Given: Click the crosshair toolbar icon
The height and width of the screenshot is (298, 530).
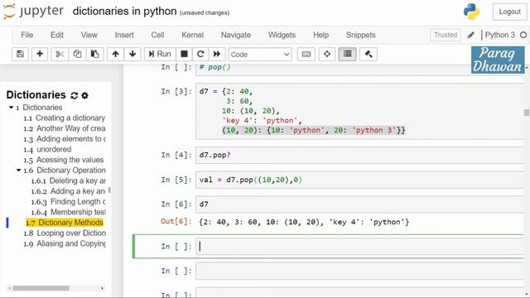Looking at the screenshot, I should tap(327, 54).
